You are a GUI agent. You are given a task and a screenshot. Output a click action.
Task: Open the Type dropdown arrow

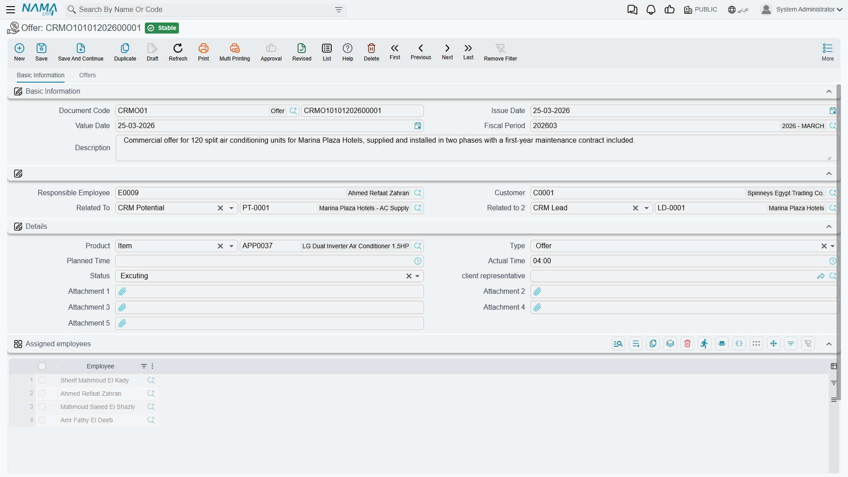[833, 246]
